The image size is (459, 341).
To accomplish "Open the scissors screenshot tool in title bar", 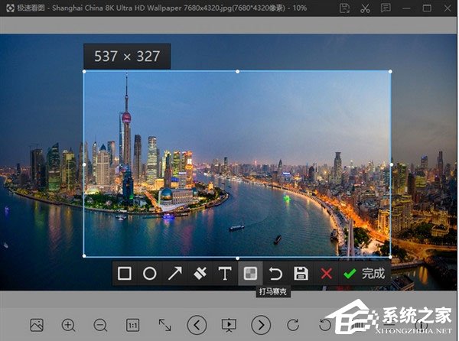I will click(365, 8).
